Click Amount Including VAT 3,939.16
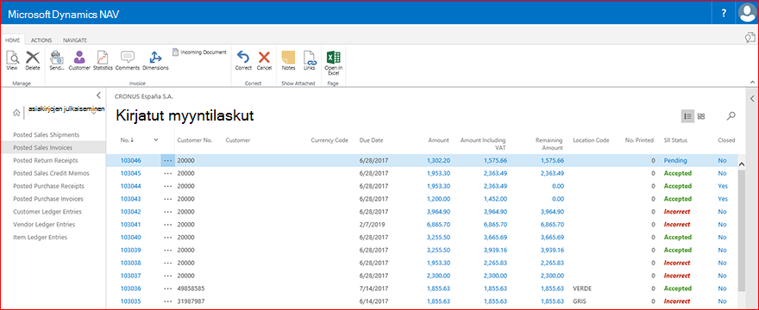The height and width of the screenshot is (310, 759). click(495, 250)
